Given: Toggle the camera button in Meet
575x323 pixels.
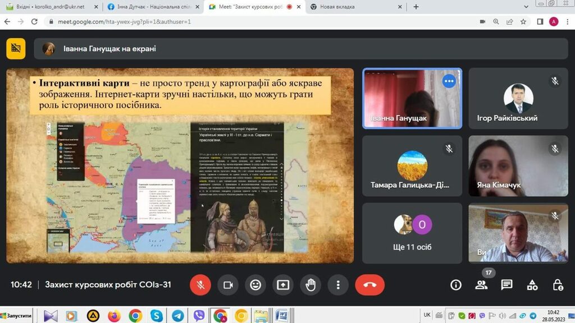Looking at the screenshot, I should (228, 285).
